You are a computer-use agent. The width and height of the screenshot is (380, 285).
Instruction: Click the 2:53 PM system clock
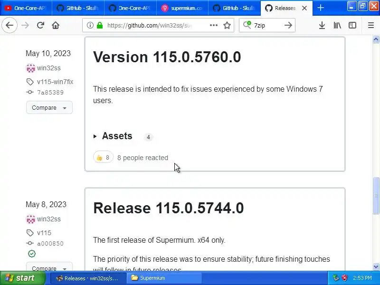(362, 278)
